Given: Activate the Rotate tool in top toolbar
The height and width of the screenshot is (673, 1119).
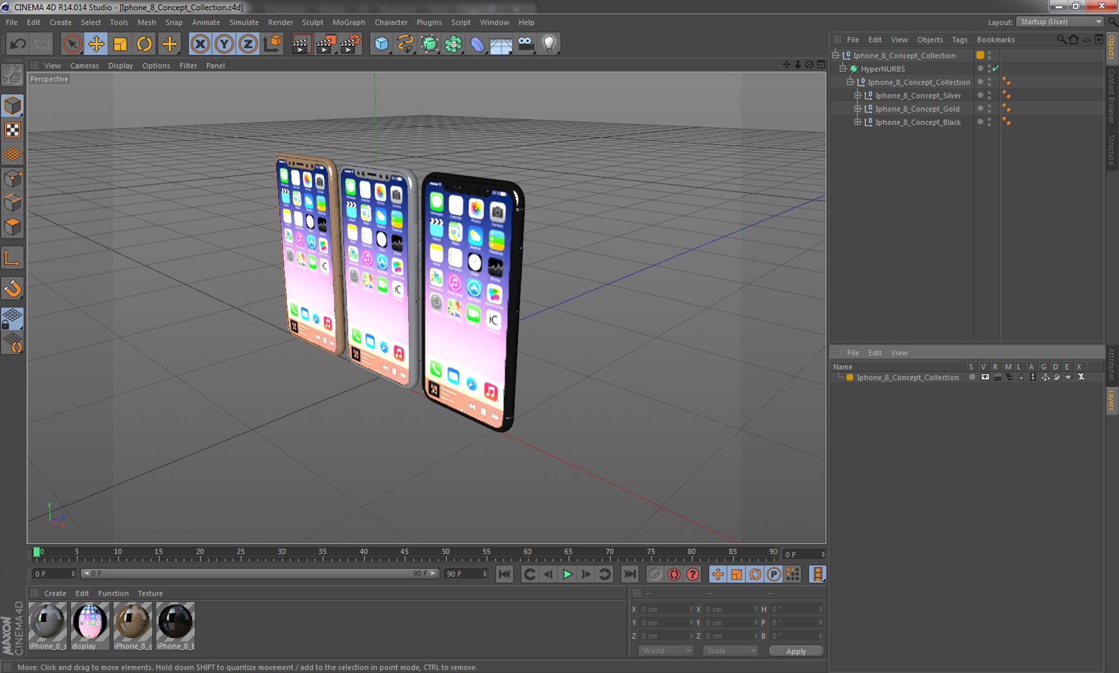Looking at the screenshot, I should (x=145, y=44).
